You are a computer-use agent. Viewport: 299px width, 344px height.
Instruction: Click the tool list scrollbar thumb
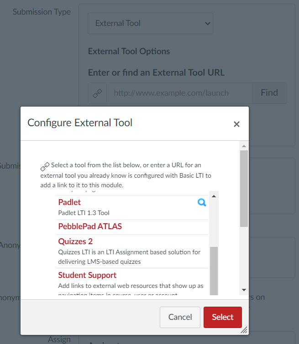tap(214, 269)
